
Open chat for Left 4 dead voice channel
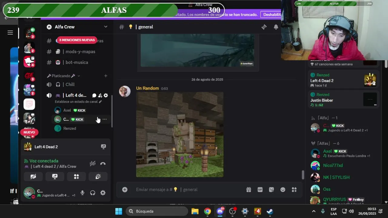pyautogui.click(x=94, y=95)
